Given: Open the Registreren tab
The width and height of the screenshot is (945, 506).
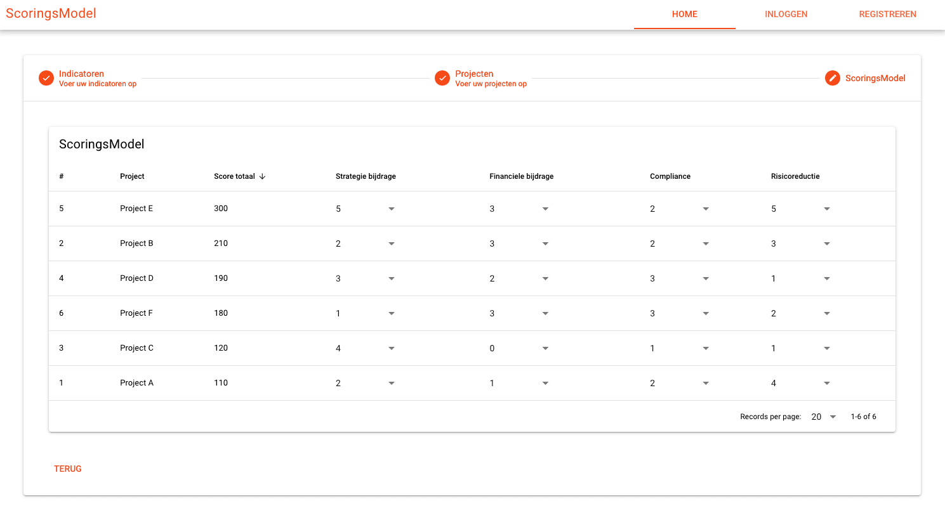Looking at the screenshot, I should 887,14.
